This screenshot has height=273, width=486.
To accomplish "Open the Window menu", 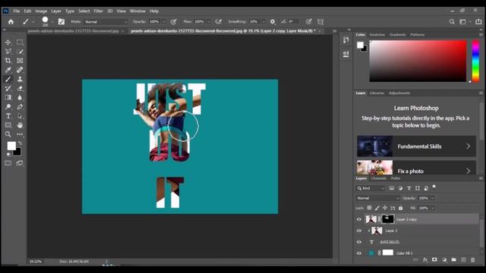I will pyautogui.click(x=137, y=11).
